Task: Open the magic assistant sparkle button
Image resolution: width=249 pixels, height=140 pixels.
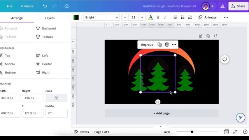Action: pyautogui.click(x=240, y=117)
